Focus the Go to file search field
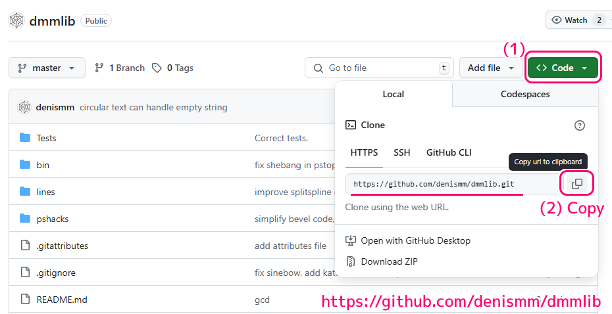The width and height of the screenshot is (612, 314). (380, 68)
